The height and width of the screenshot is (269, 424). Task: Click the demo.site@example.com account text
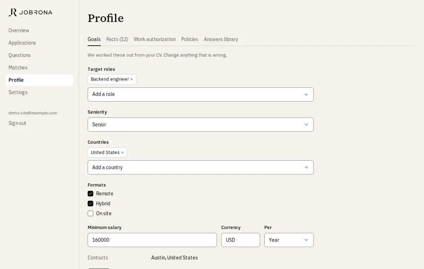pyautogui.click(x=33, y=113)
